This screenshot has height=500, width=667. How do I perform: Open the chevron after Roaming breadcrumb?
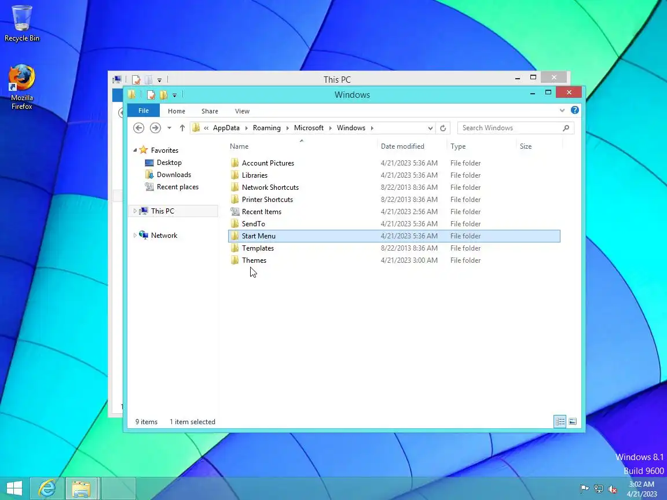click(x=287, y=128)
